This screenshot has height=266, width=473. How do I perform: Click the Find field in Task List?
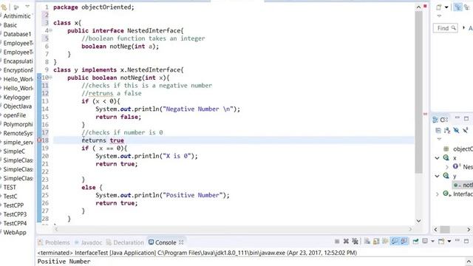pos(445,28)
